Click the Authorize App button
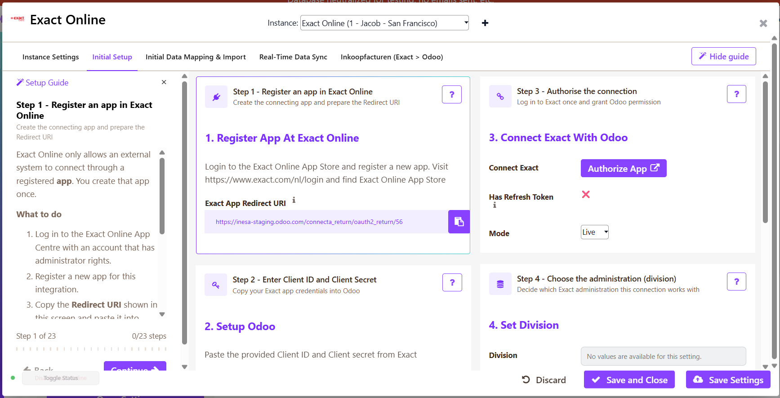Viewport: 780px width, 398px height. click(x=623, y=168)
